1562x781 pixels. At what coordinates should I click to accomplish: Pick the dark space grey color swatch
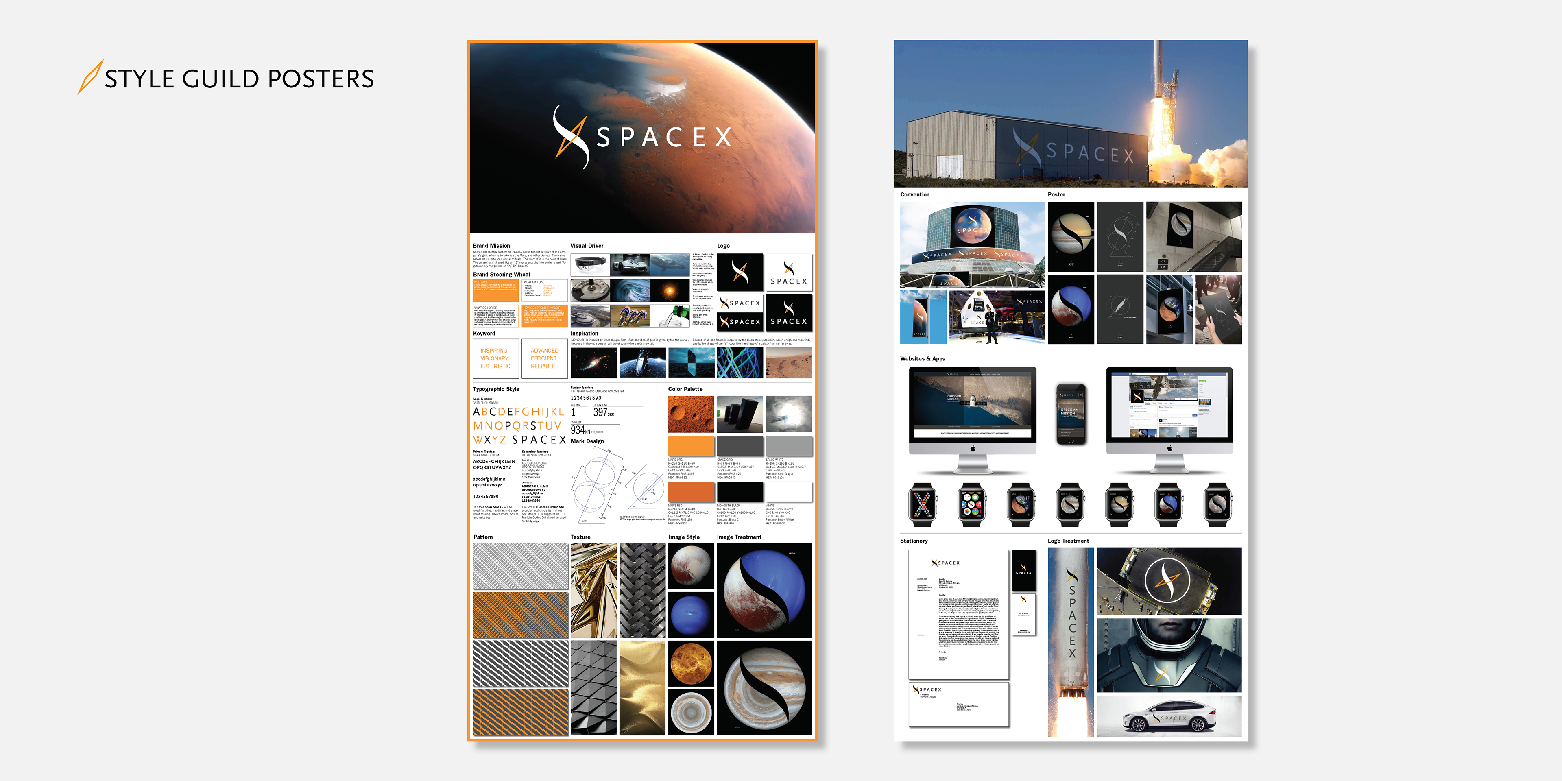pyautogui.click(x=740, y=446)
